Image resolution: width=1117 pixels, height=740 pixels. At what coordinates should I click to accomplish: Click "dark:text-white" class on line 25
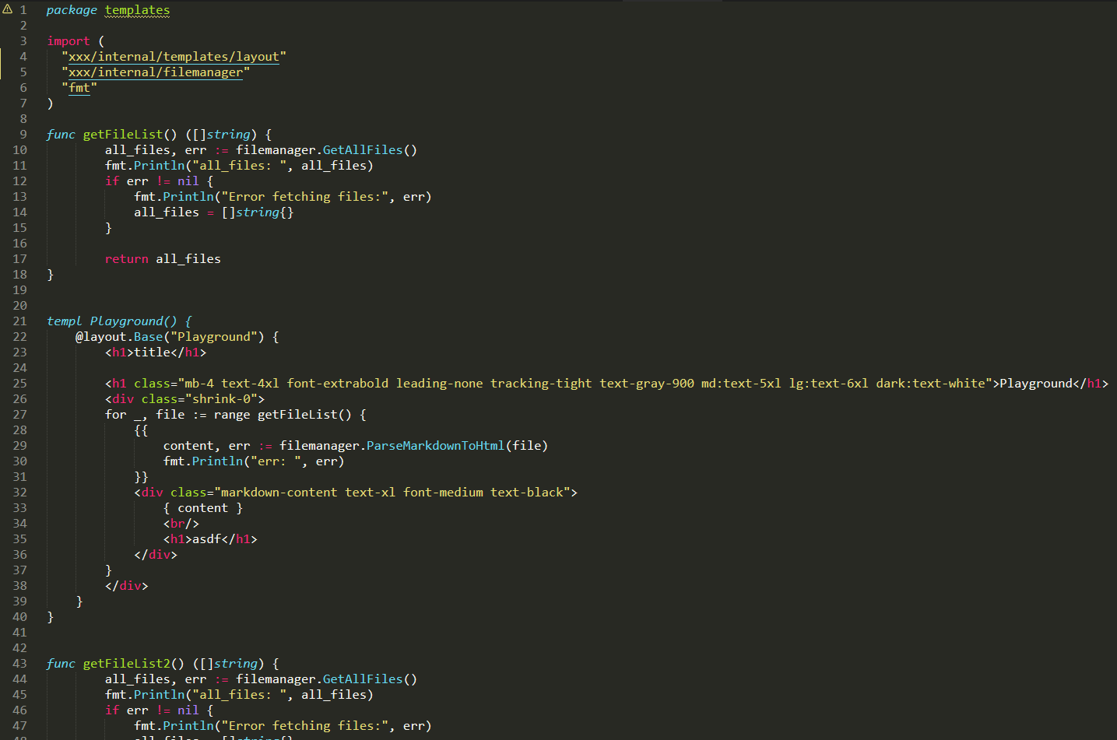coord(930,384)
